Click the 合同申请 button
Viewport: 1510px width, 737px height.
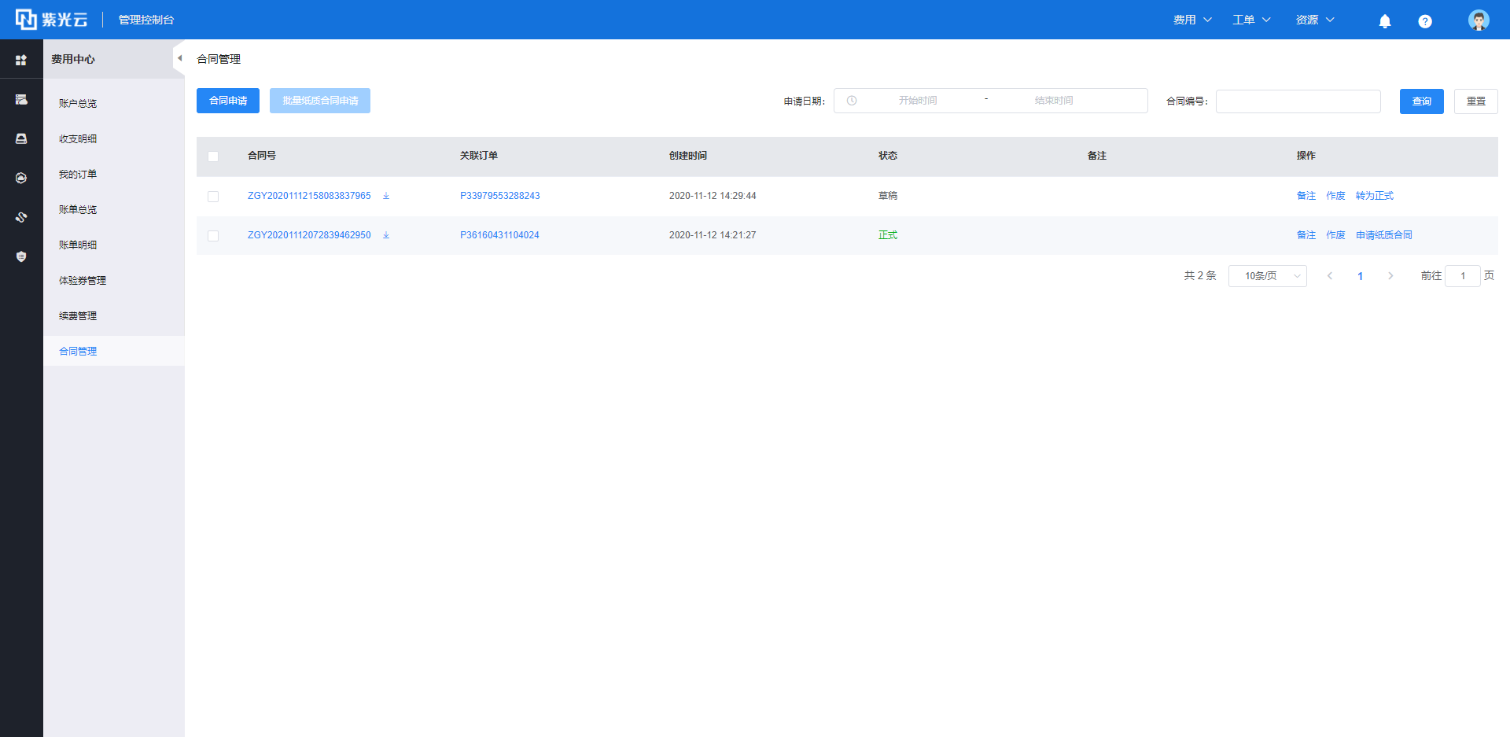(x=228, y=101)
